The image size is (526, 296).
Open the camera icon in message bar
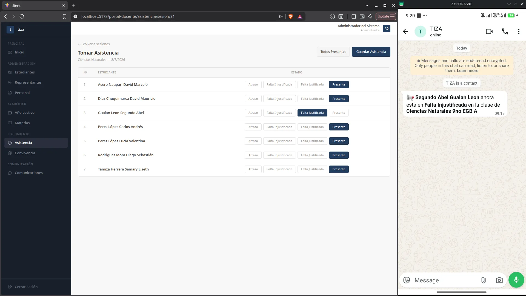click(499, 280)
